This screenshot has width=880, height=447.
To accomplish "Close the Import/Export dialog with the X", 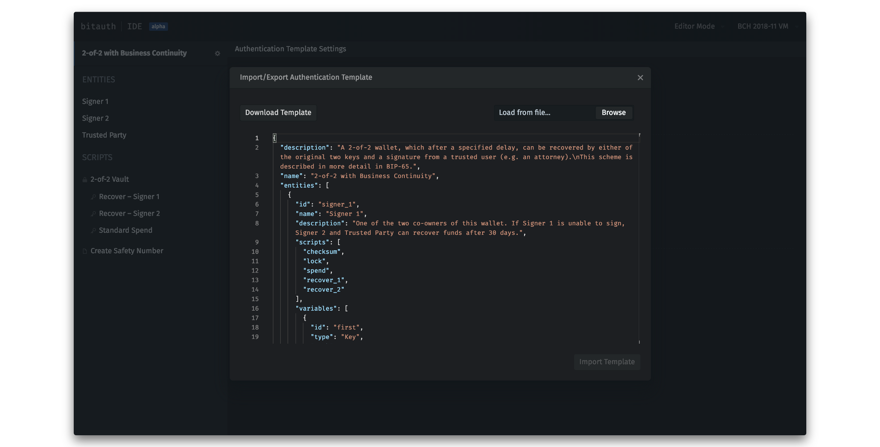I will coord(640,78).
